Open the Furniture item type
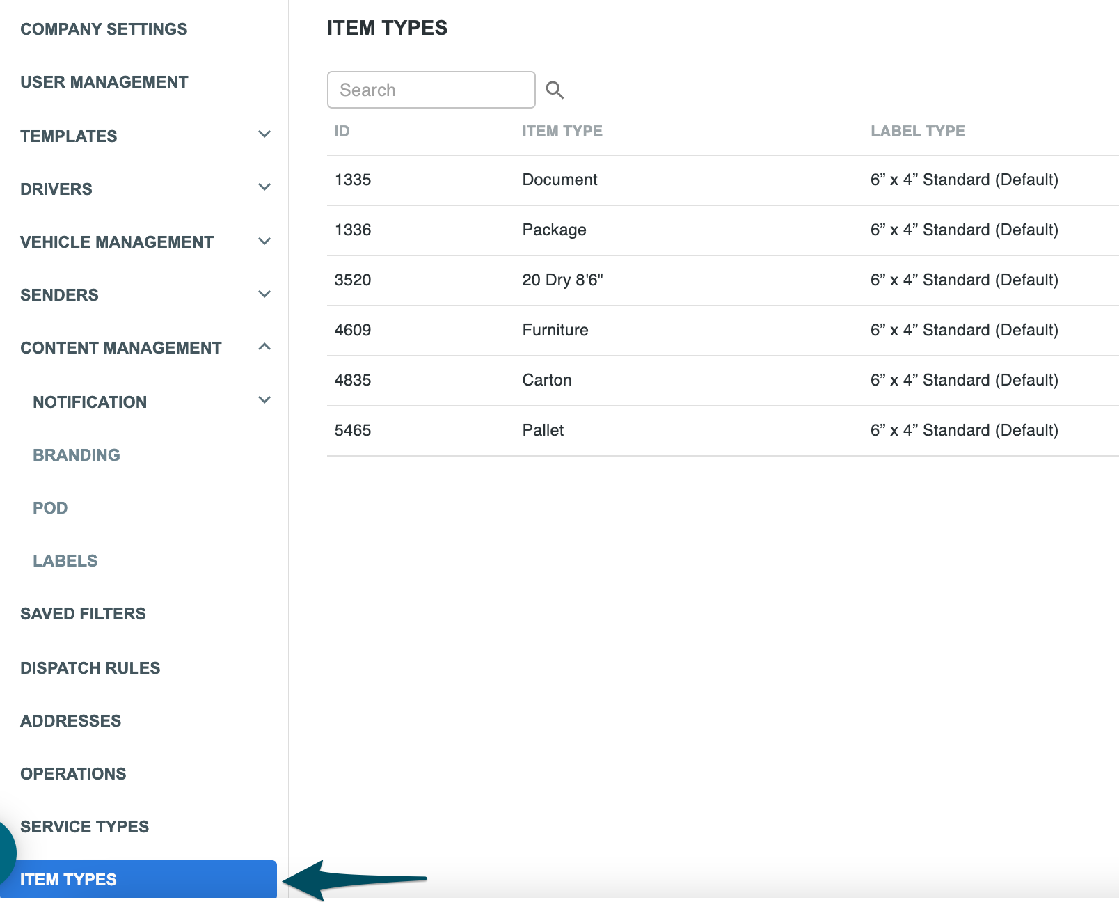The image size is (1119, 902). tap(555, 331)
